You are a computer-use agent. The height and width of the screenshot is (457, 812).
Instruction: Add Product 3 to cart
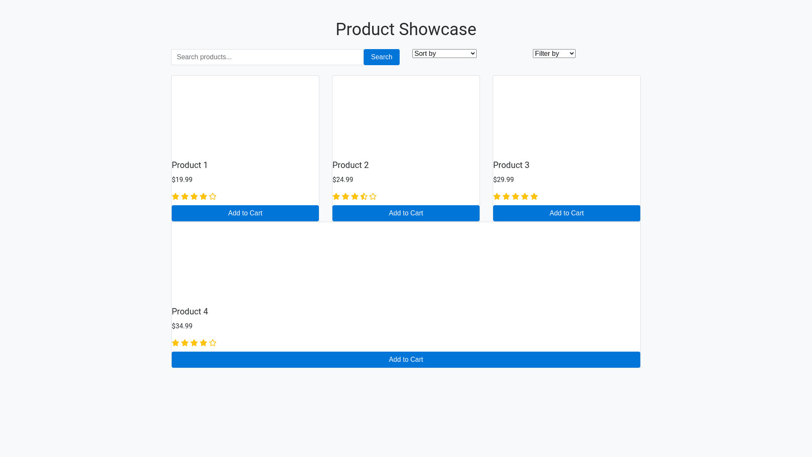[567, 213]
